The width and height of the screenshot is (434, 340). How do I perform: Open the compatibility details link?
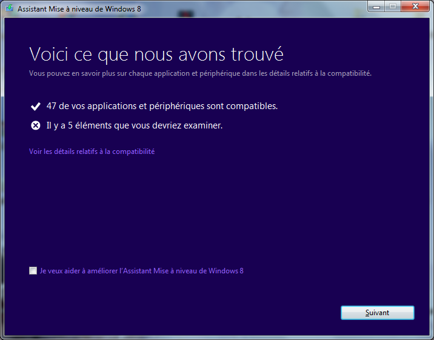(x=92, y=152)
